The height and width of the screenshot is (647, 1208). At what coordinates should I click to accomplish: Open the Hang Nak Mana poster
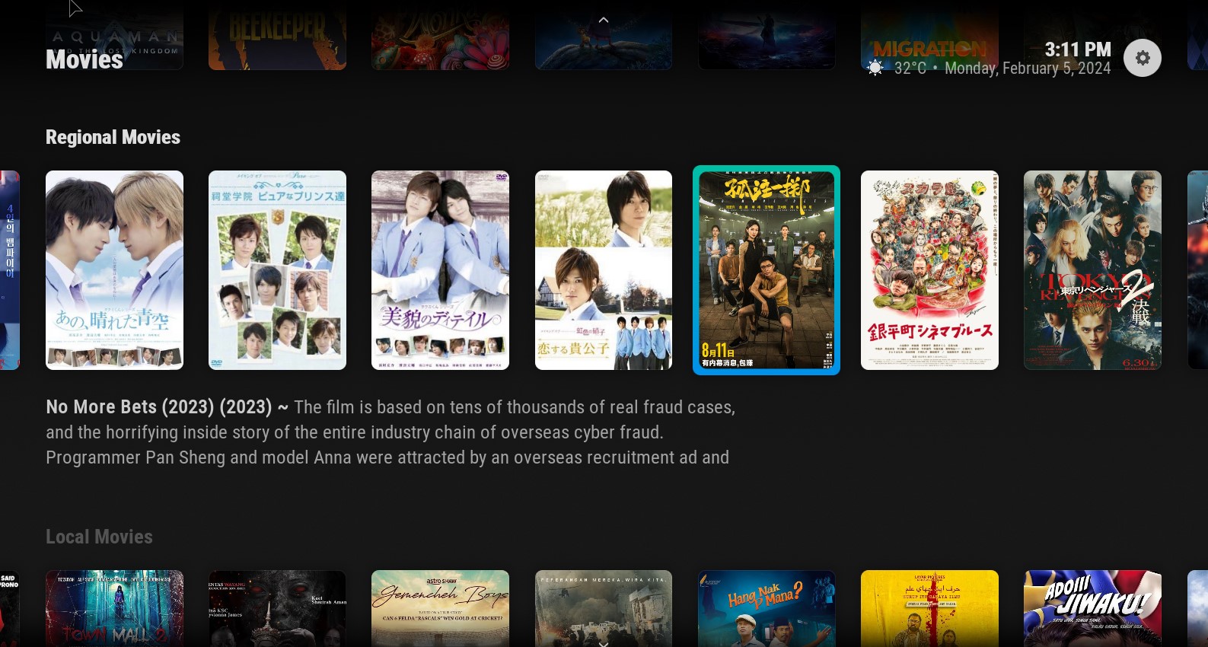click(767, 608)
